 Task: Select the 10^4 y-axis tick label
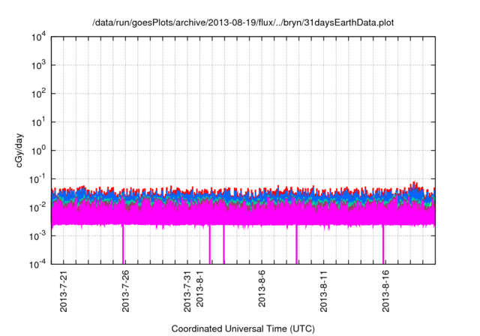pos(38,37)
